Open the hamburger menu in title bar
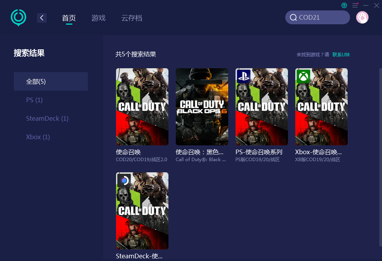382x261 pixels. click(355, 5)
